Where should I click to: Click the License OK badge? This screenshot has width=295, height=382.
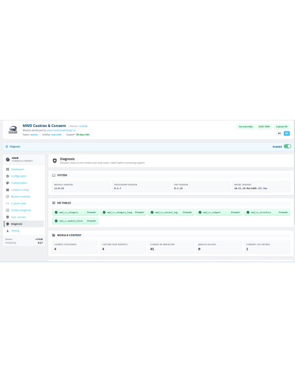click(x=282, y=126)
